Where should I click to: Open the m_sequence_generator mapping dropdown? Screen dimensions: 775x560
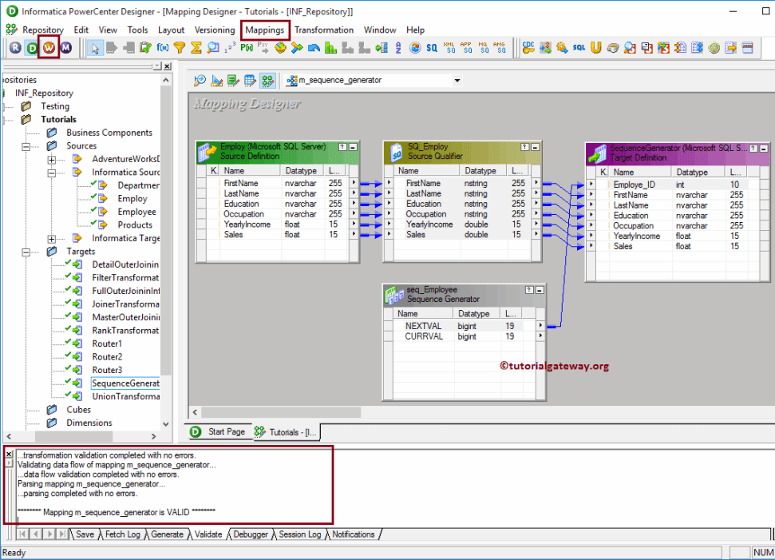(x=457, y=80)
